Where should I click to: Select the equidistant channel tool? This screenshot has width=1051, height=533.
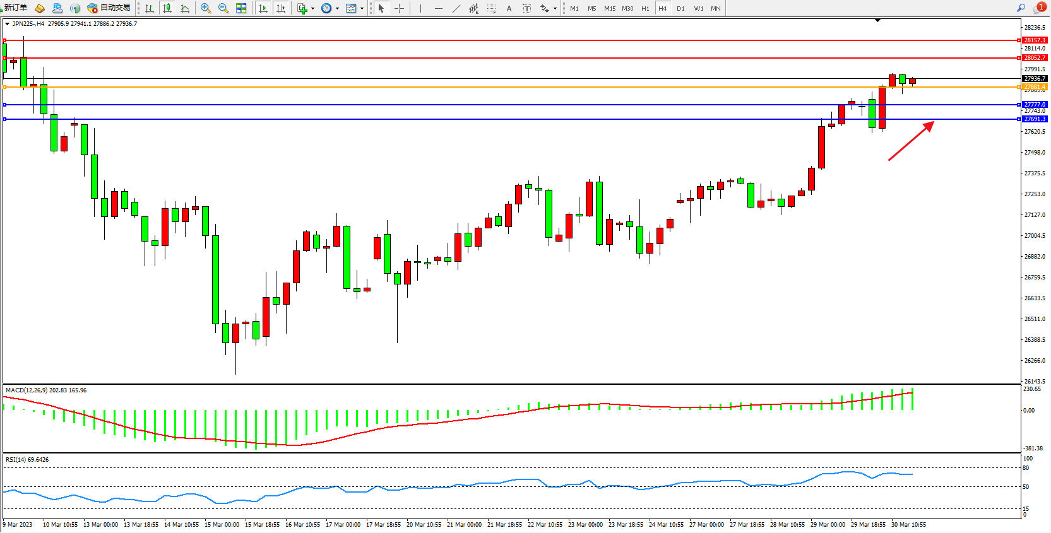[473, 8]
